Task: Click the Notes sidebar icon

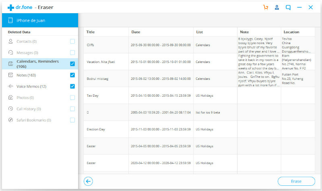Action: pyautogui.click(x=10, y=75)
